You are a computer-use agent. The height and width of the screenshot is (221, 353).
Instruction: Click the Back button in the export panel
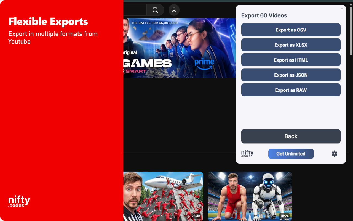(x=291, y=136)
